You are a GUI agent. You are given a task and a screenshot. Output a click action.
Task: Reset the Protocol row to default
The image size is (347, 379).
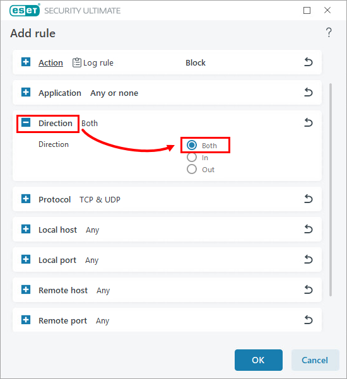[x=308, y=199]
